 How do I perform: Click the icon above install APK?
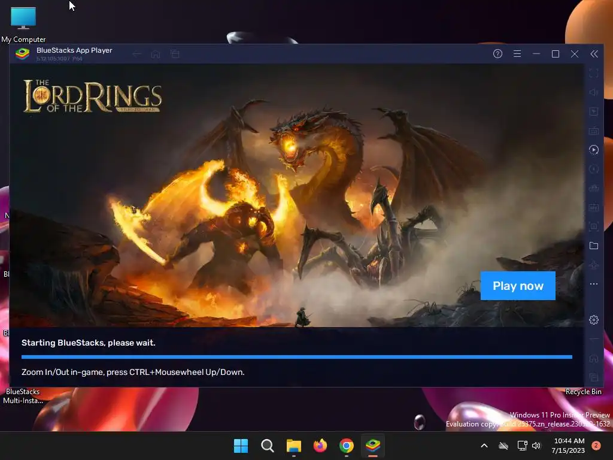point(593,188)
